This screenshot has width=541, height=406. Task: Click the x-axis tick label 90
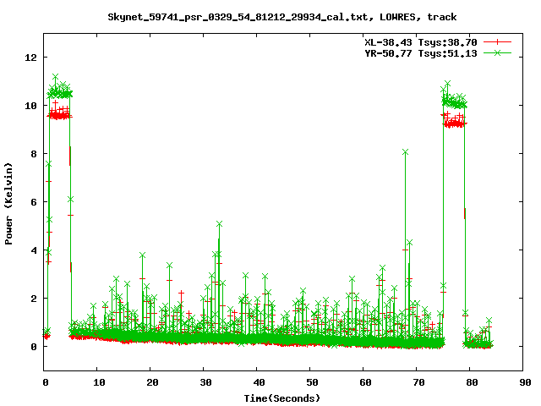point(525,382)
